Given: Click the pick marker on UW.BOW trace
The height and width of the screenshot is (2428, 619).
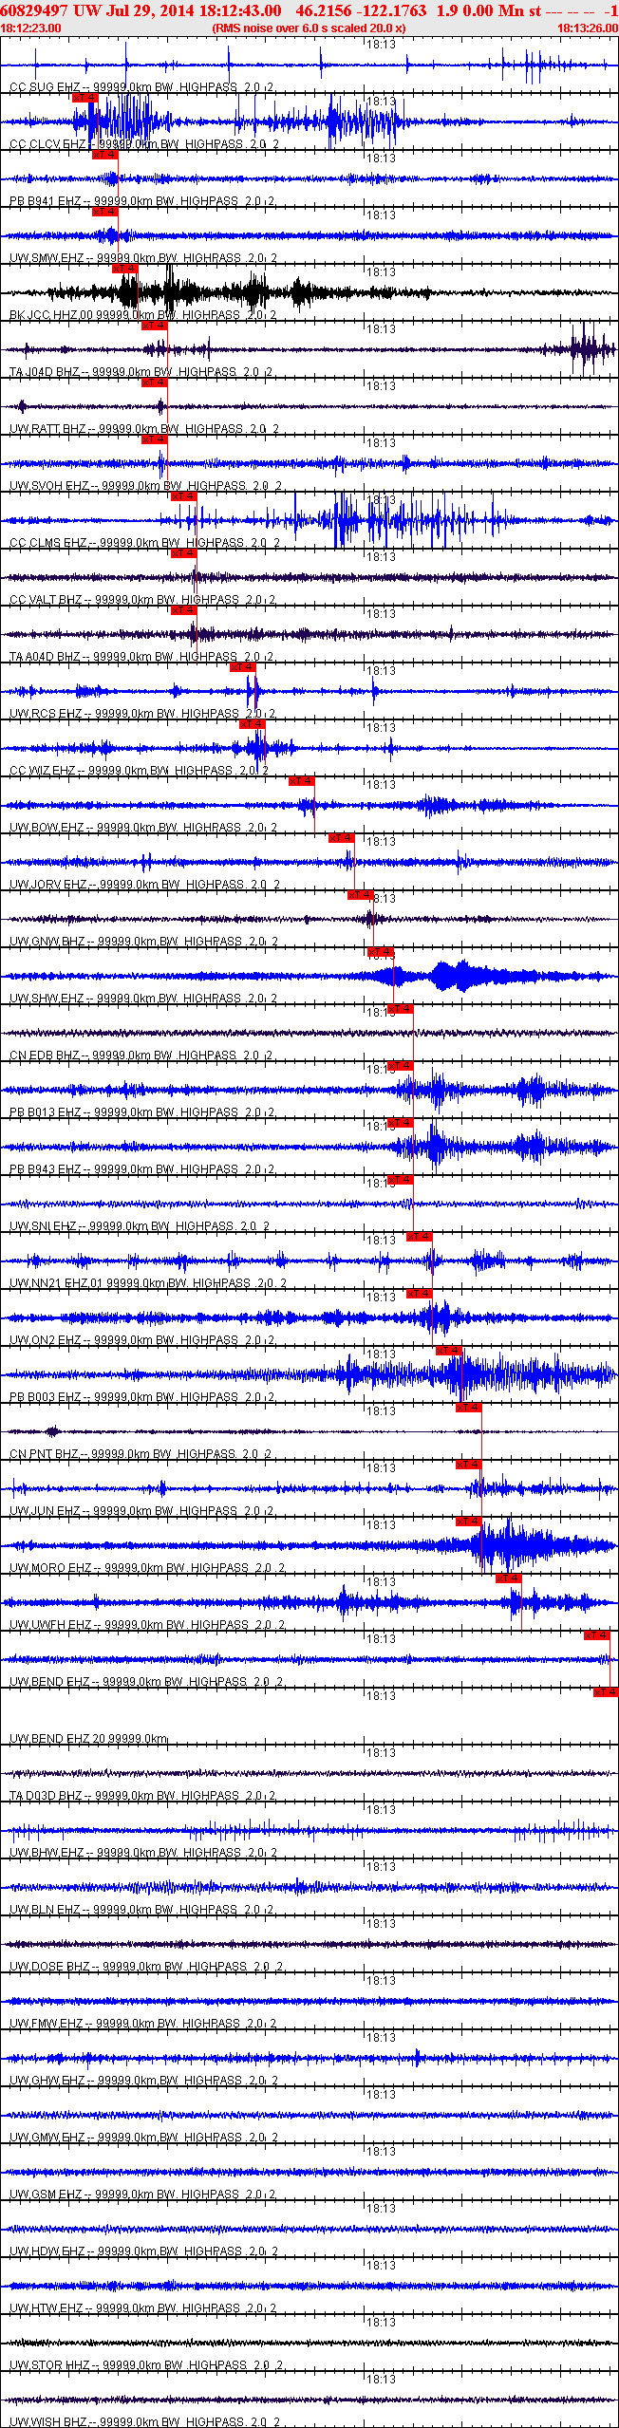Looking at the screenshot, I should pyautogui.click(x=302, y=781).
